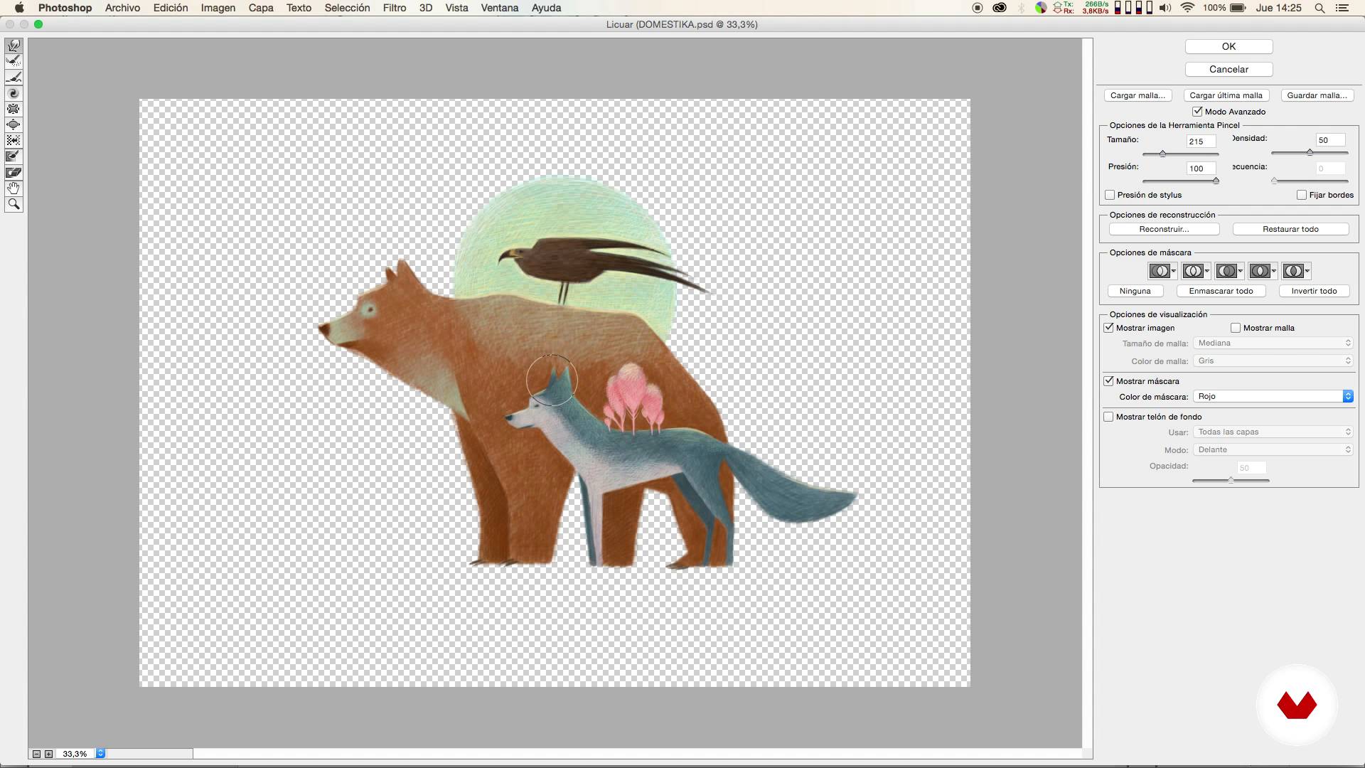Click the Restaurar todo button
The width and height of the screenshot is (1365, 768).
point(1290,229)
